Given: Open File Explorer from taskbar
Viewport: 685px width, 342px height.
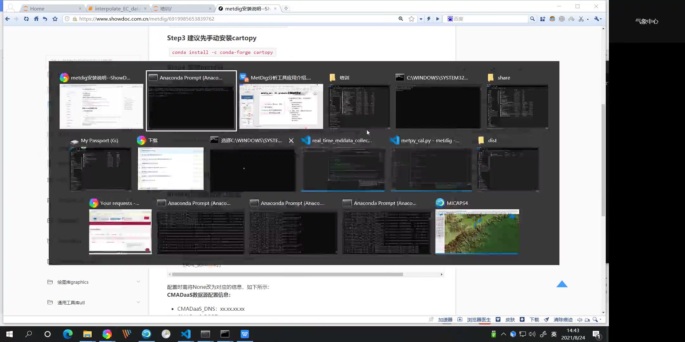Looking at the screenshot, I should click(x=87, y=334).
